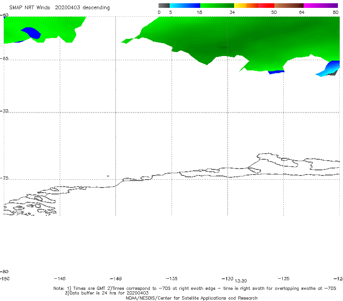Click the color bar label '34'
Viewport: 343px width, 301px height.
[x=232, y=13]
